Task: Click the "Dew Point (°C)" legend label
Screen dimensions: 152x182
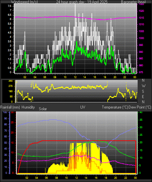Action: pos(140,107)
